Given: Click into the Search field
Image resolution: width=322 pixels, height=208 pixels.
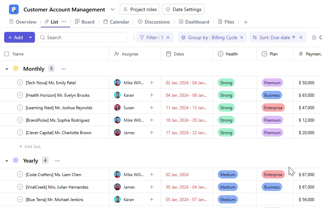Looking at the screenshot, I should pyautogui.click(x=83, y=37).
